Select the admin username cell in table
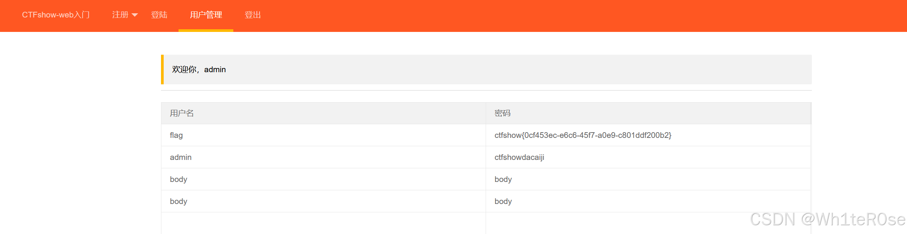907x234 pixels. pos(324,157)
